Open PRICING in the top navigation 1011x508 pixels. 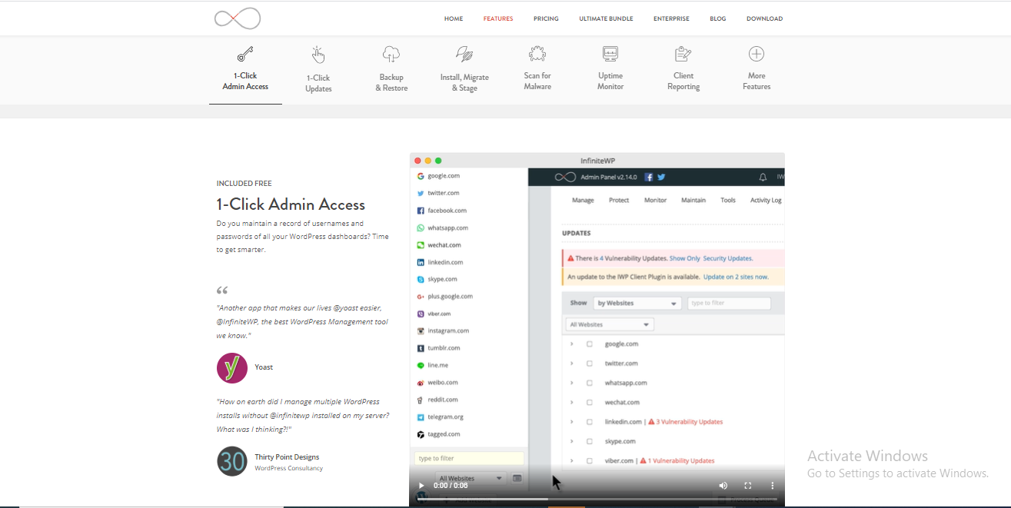coord(546,18)
